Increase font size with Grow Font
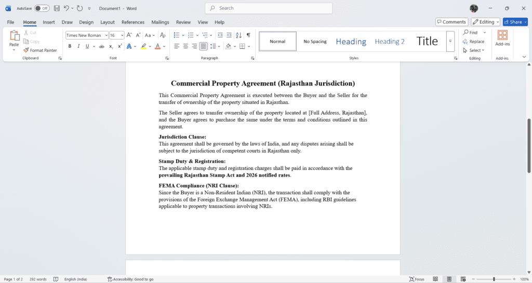The height and width of the screenshot is (283, 532). (x=129, y=35)
